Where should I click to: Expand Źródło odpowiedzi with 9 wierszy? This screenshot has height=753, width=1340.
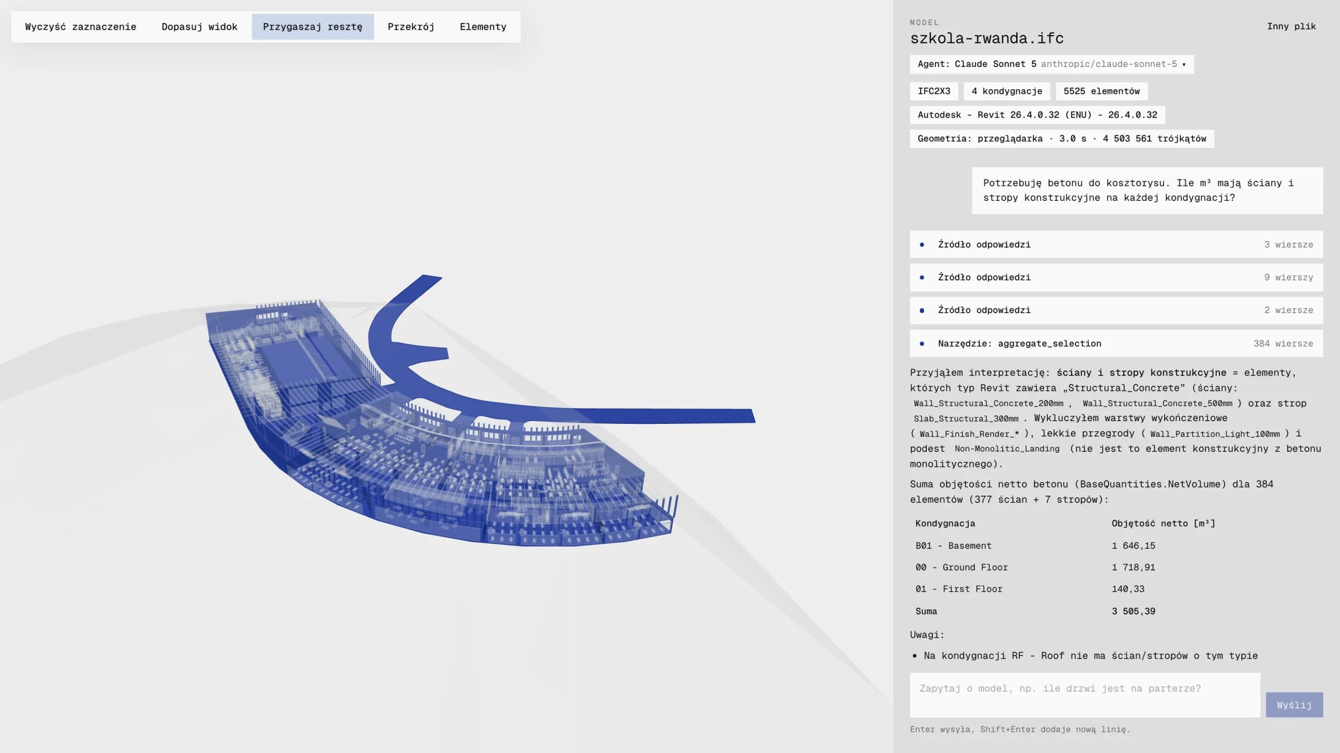tap(1117, 277)
